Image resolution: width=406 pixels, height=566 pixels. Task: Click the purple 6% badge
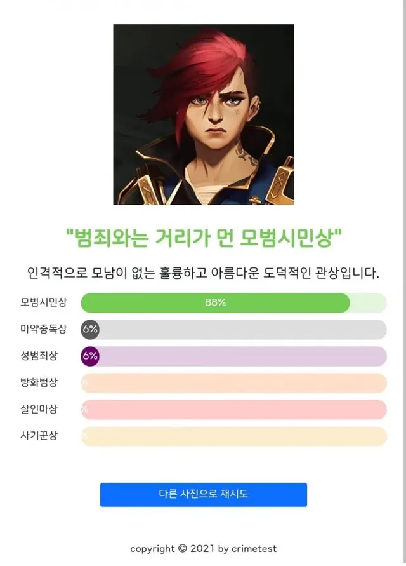pyautogui.click(x=89, y=356)
